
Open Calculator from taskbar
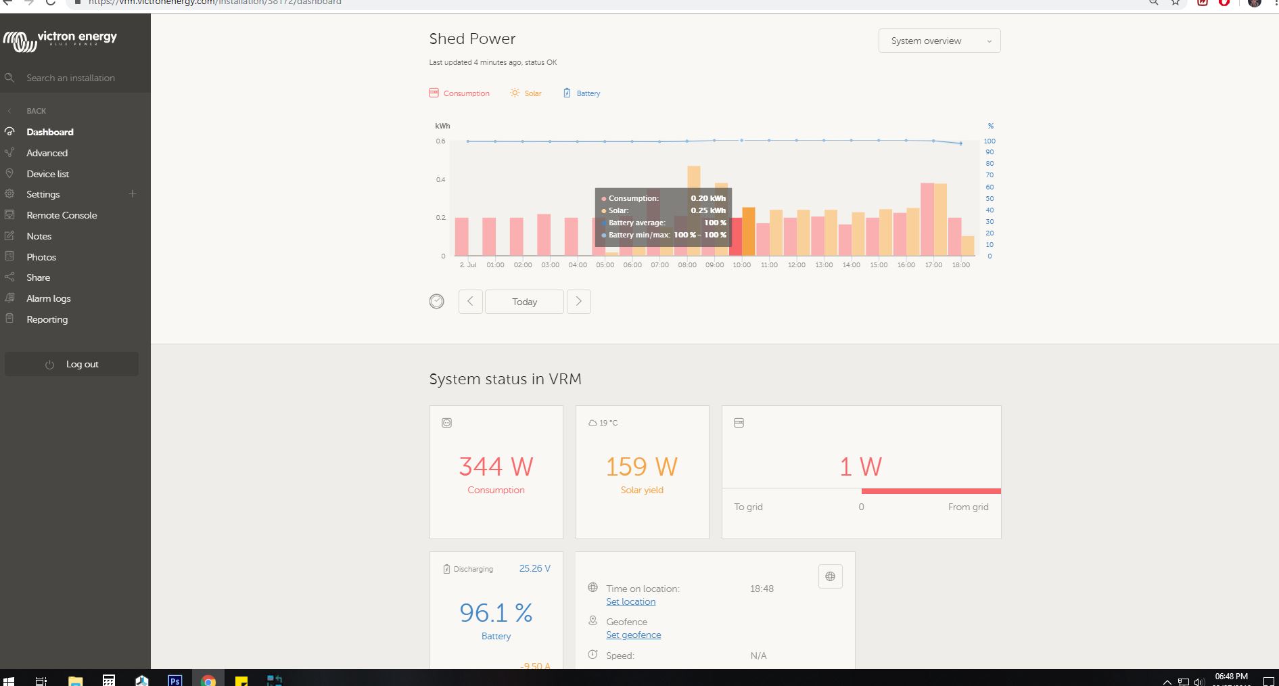coord(108,681)
